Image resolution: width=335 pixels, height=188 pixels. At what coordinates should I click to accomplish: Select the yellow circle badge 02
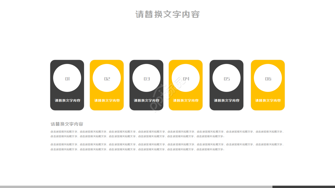point(107,78)
